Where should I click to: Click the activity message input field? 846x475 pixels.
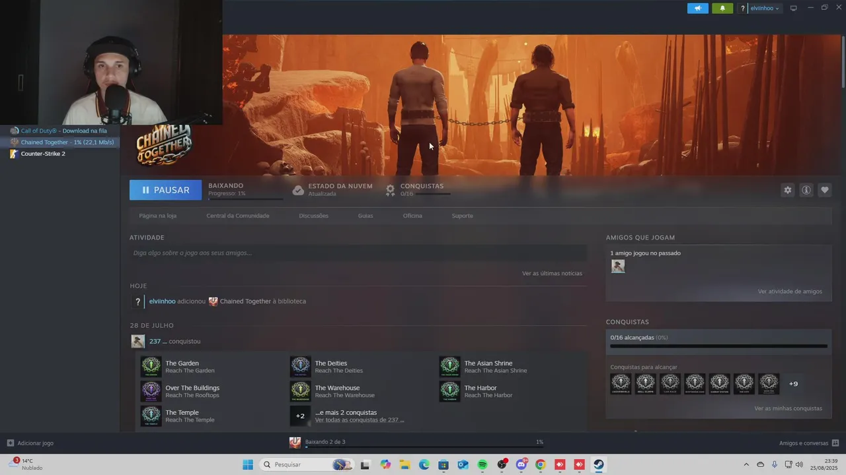(x=358, y=253)
